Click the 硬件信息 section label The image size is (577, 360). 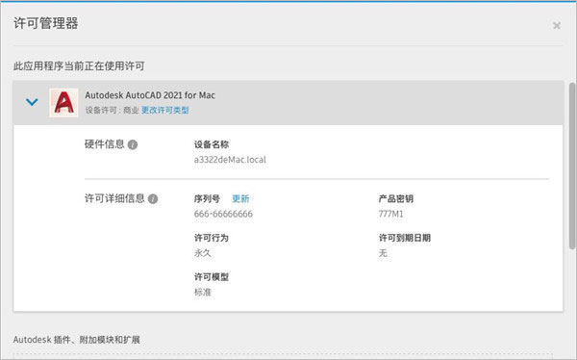pos(105,144)
